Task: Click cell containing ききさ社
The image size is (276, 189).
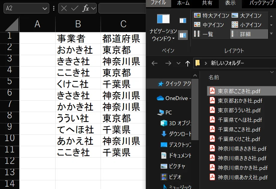Action: click(x=78, y=61)
